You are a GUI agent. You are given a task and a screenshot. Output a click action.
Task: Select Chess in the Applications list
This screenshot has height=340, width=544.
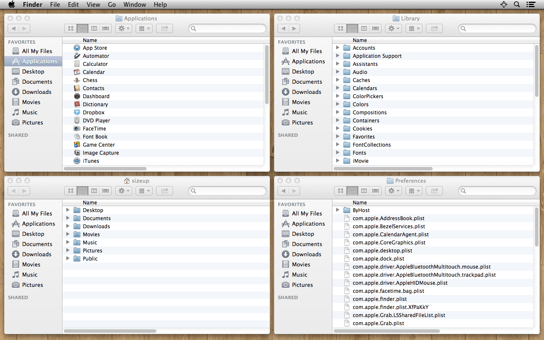click(90, 80)
